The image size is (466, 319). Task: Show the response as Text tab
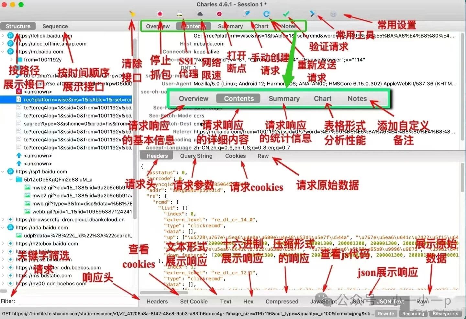[x=226, y=302]
